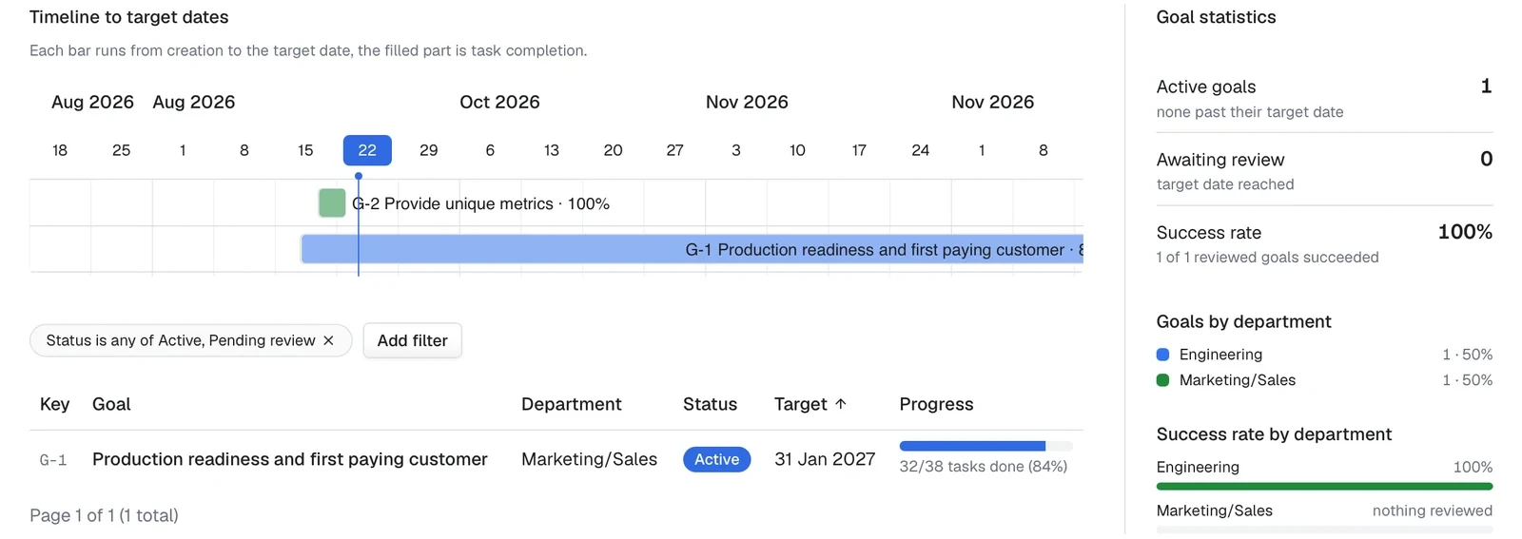The image size is (1522, 539).
Task: Click the green G-2 Provide unique metrics bar
Action: pos(332,202)
